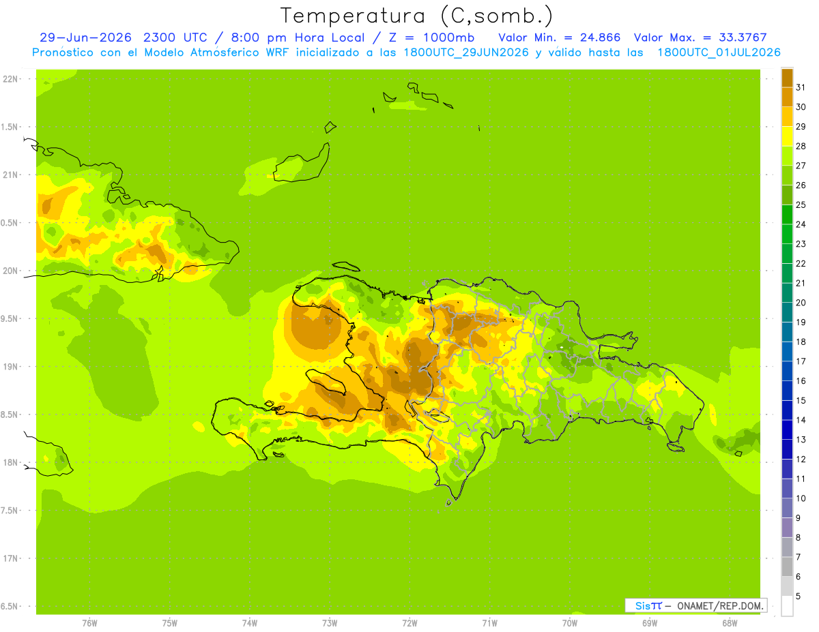Screen dimensions: 819x632
Task: Click the '76W' longitude label
Action: click(89, 623)
